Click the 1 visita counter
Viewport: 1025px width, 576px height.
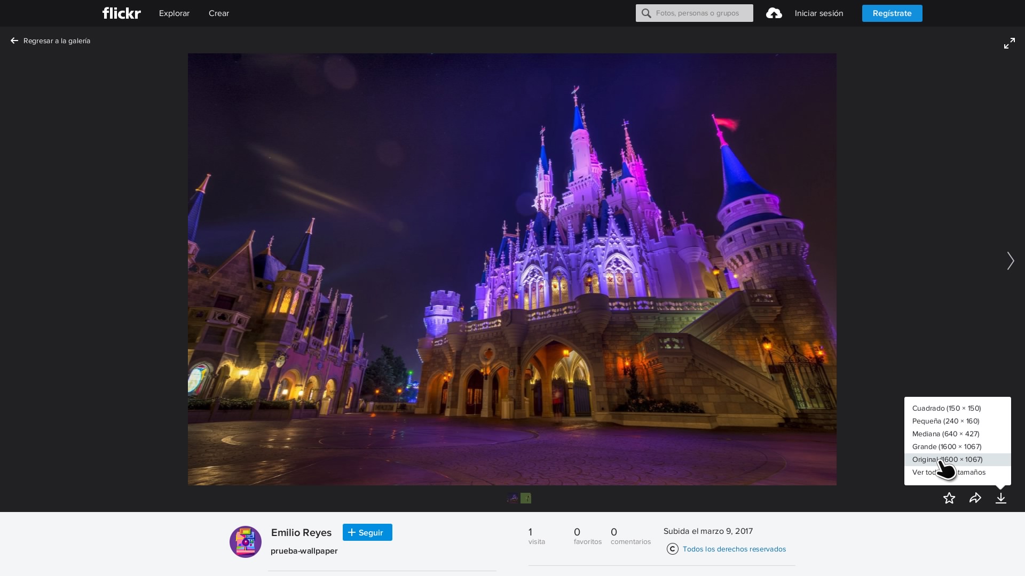pyautogui.click(x=537, y=536)
